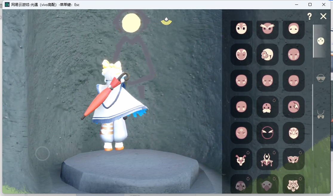Close the outfit menu with the white X
The image size is (333, 196).
pyautogui.click(x=323, y=16)
